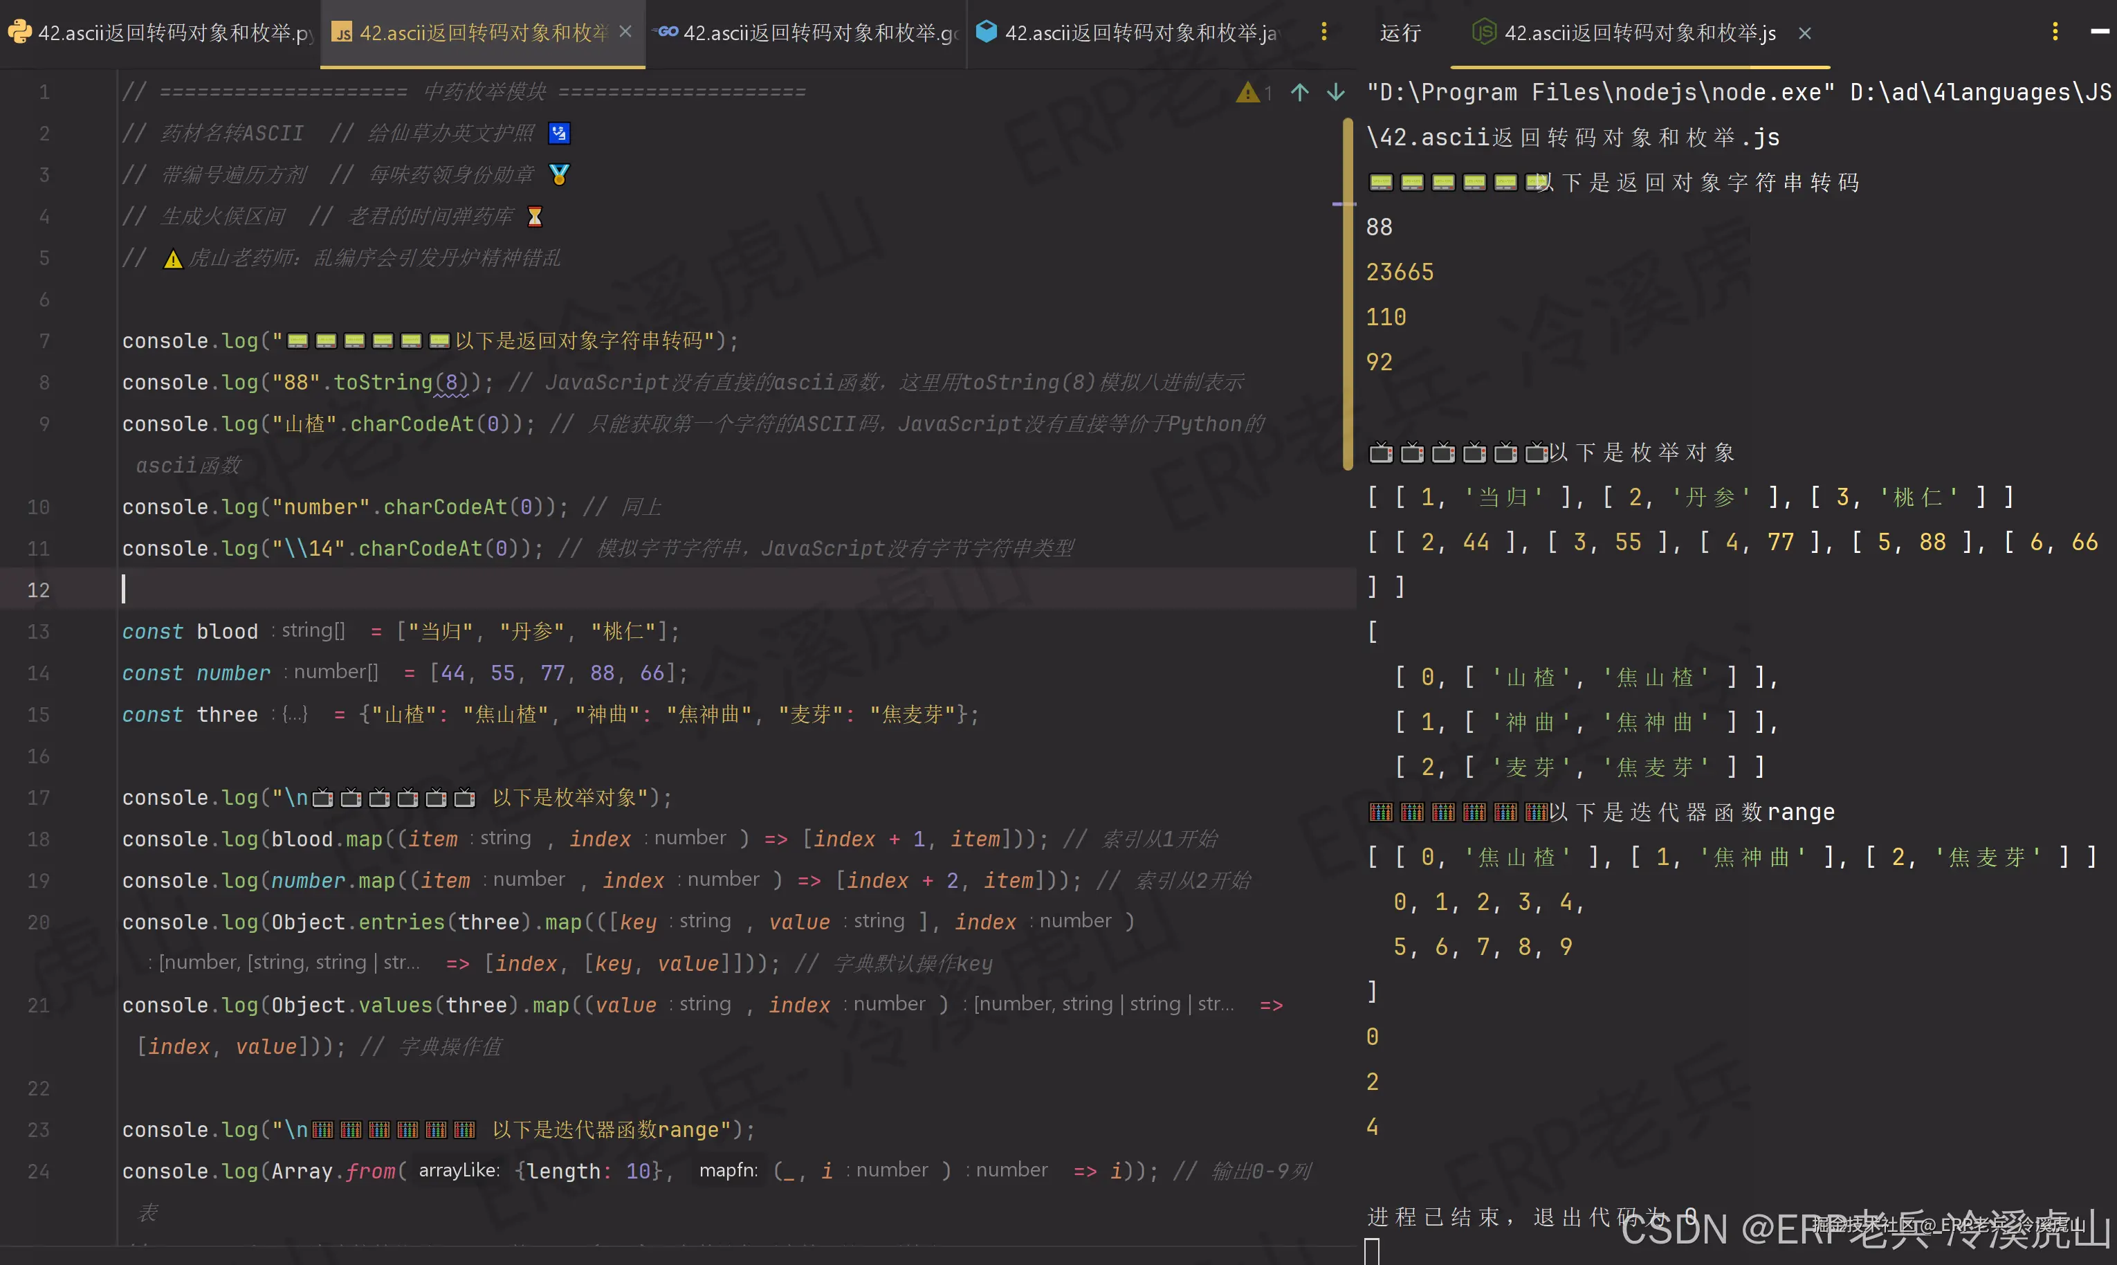Close the active JS editor tab

click(x=625, y=32)
